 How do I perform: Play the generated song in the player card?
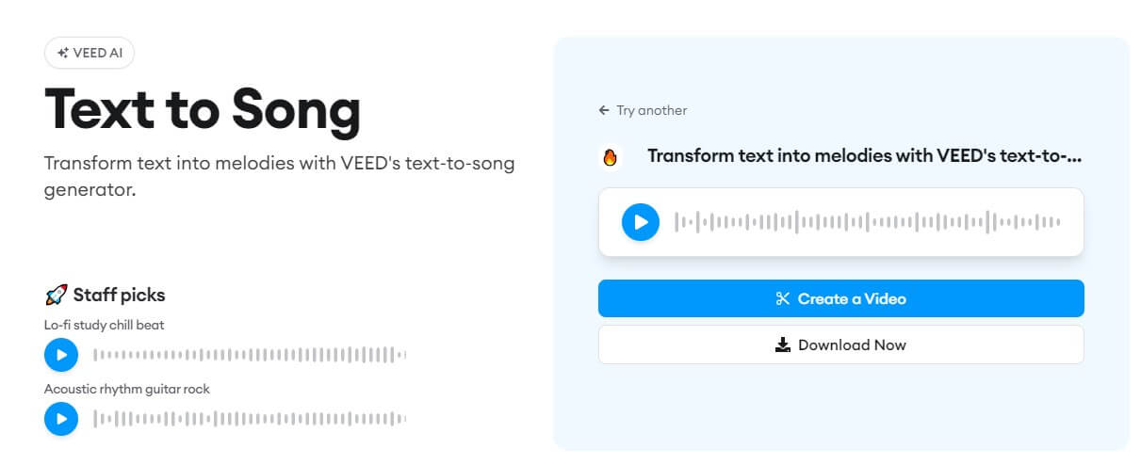click(641, 222)
